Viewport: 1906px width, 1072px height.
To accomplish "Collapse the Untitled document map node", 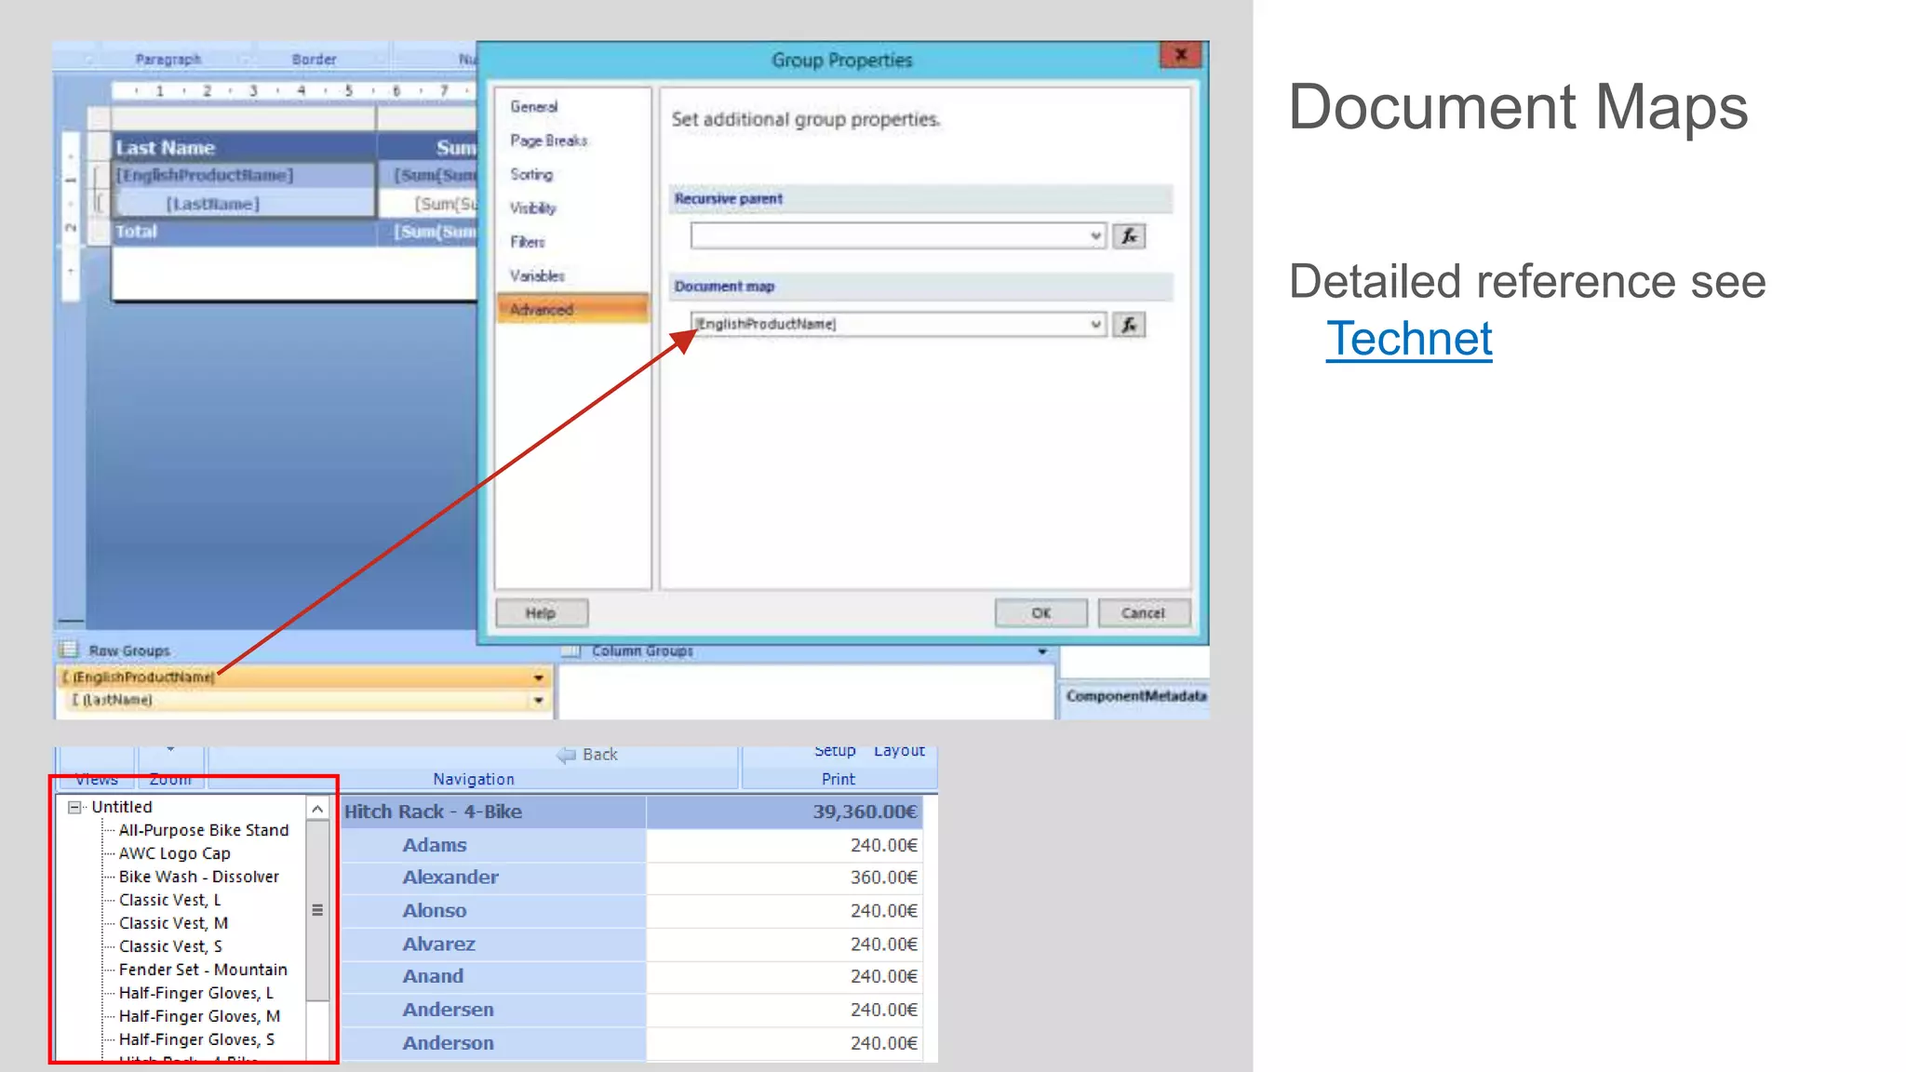I will pos(74,808).
